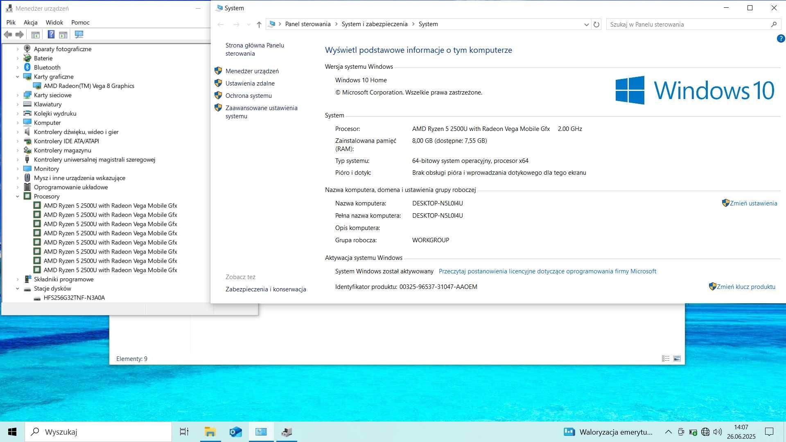Click the Device Manager taskbar button
Viewport: 786px width, 442px height.
click(x=287, y=432)
